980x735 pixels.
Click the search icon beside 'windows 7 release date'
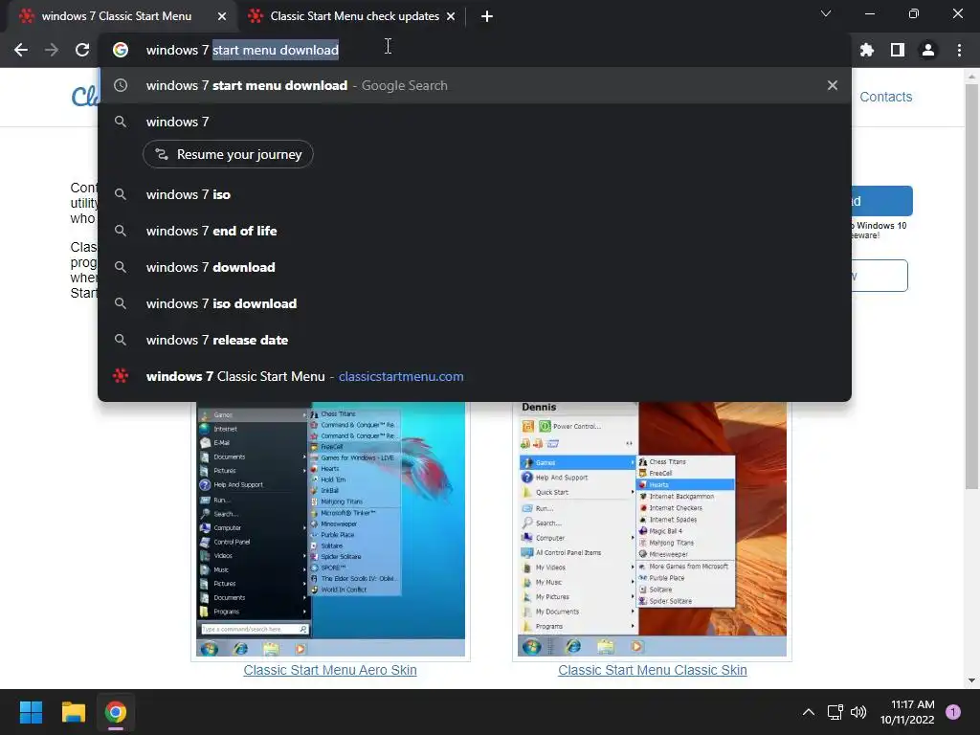121,340
